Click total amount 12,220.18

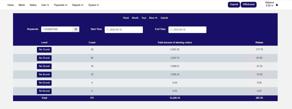click(x=175, y=98)
